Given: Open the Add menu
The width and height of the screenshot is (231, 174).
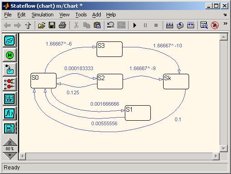Looking at the screenshot, I should point(97,15).
